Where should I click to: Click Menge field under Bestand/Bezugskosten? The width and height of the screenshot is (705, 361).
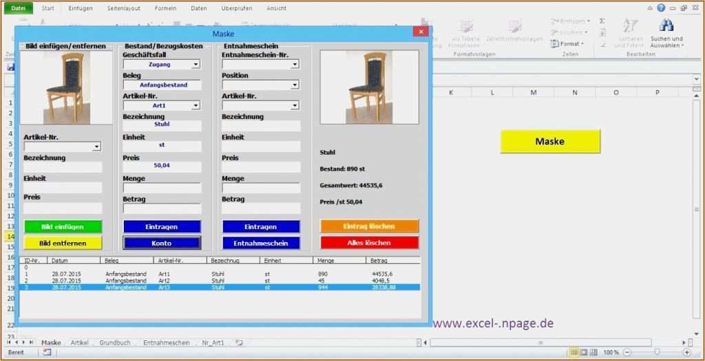[x=162, y=188]
